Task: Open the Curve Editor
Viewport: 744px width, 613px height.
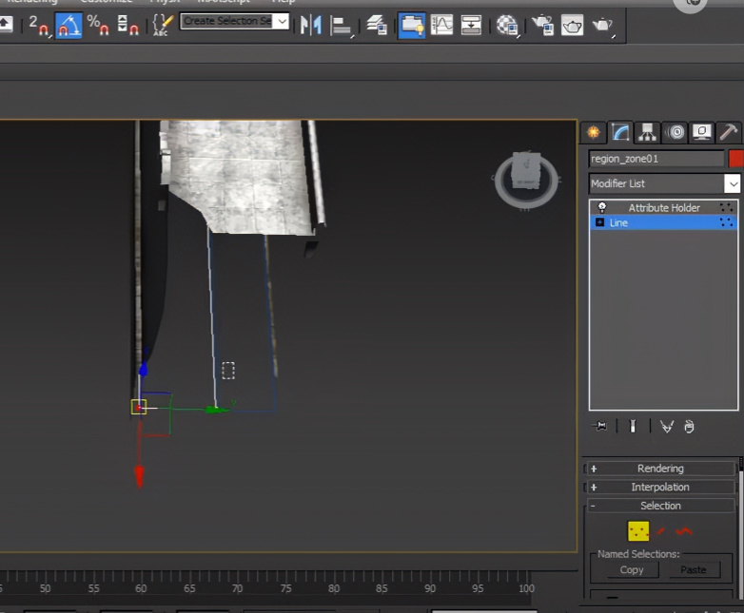Action: [441, 25]
